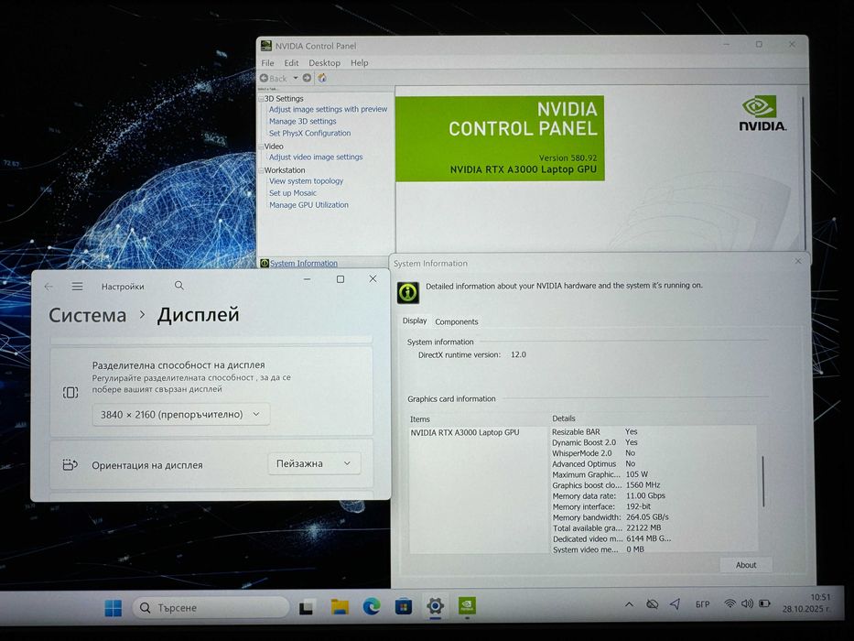Click the Wi-Fi tray icon

pos(730,603)
